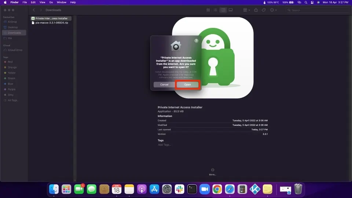This screenshot has width=352, height=198.
Task: Click the Share toolbar icon
Action: [256, 10]
